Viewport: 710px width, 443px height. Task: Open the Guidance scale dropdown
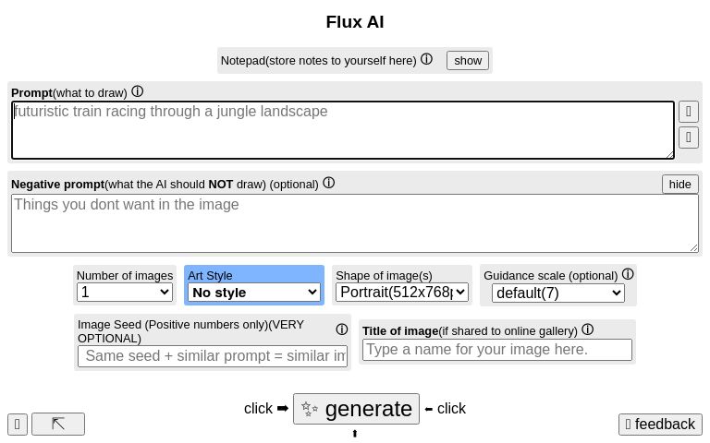click(558, 293)
